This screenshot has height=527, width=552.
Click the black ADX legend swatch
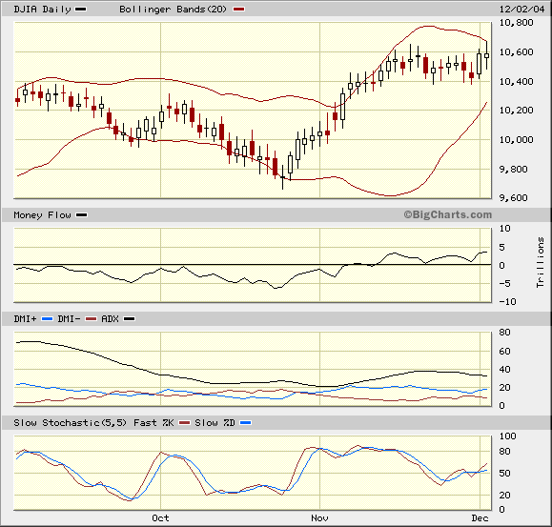tap(129, 318)
